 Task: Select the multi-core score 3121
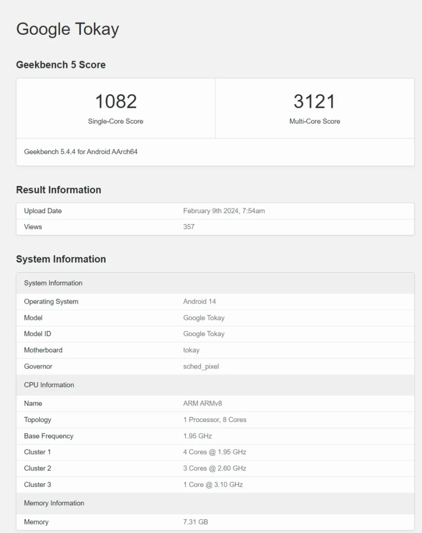coord(314,102)
